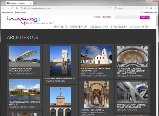Viewport: 159px width, 116px height.
Task: Open the GESELLSCHAFT menu item
Action: (x=99, y=27)
